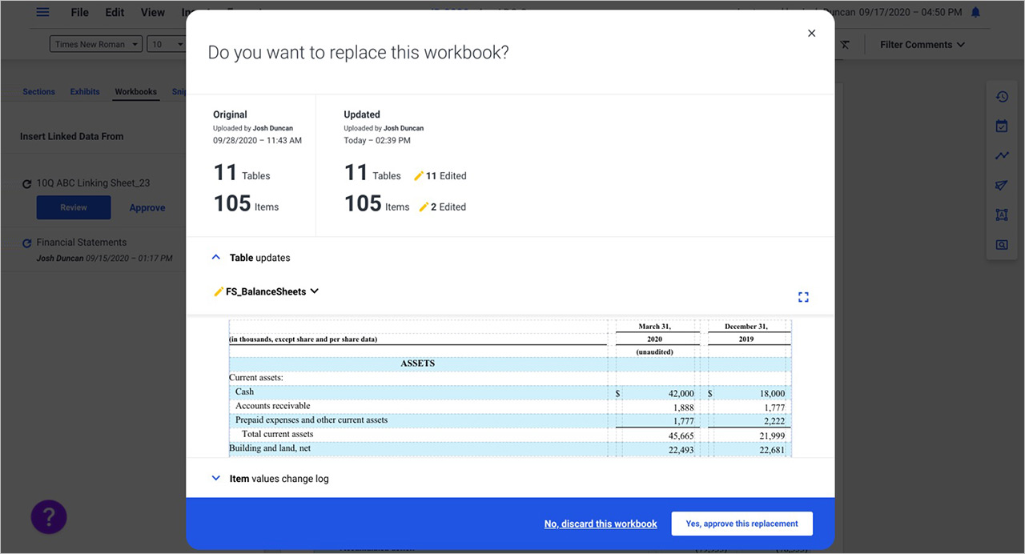Image resolution: width=1025 pixels, height=554 pixels.
Task: Open the text frame icon in sidebar
Action: point(1002,215)
